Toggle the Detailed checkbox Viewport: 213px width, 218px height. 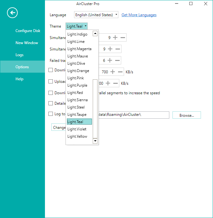(51, 103)
